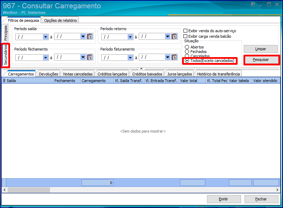The height and width of the screenshot is (208, 283).
Task: Open calendar icon for Período faturamento
Action: (x=174, y=57)
